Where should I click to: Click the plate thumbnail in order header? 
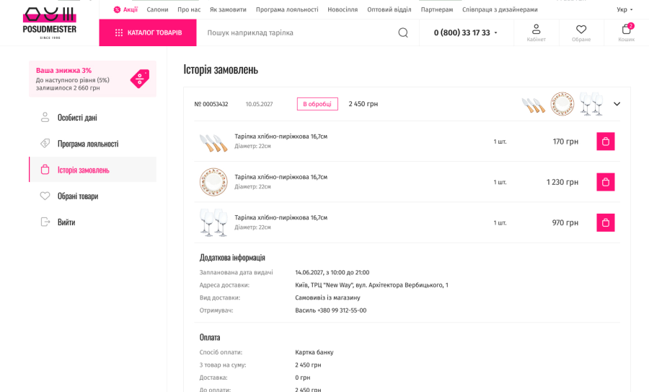pos(562,104)
